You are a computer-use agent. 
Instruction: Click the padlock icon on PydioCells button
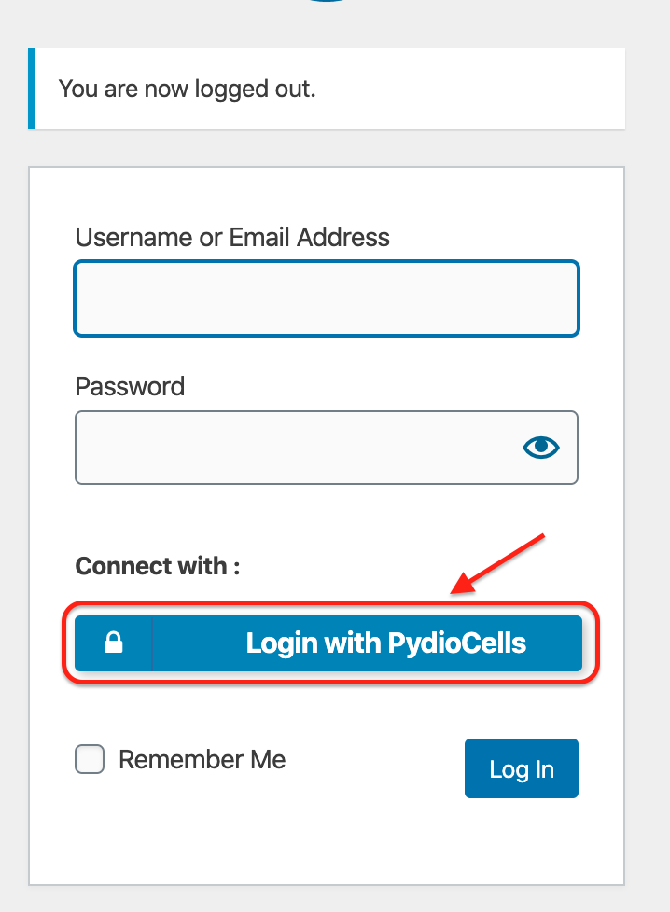(114, 643)
